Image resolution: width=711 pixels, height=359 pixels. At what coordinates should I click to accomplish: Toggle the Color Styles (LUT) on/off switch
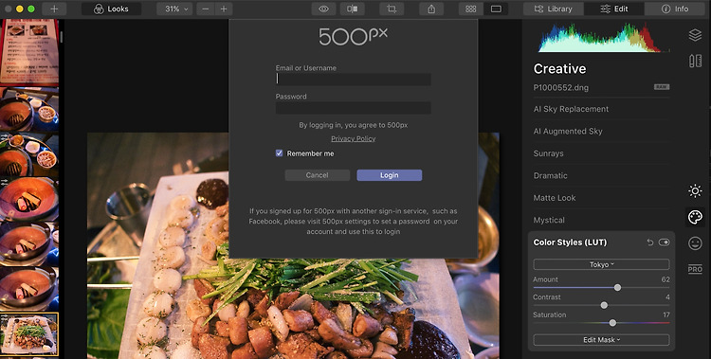click(664, 242)
